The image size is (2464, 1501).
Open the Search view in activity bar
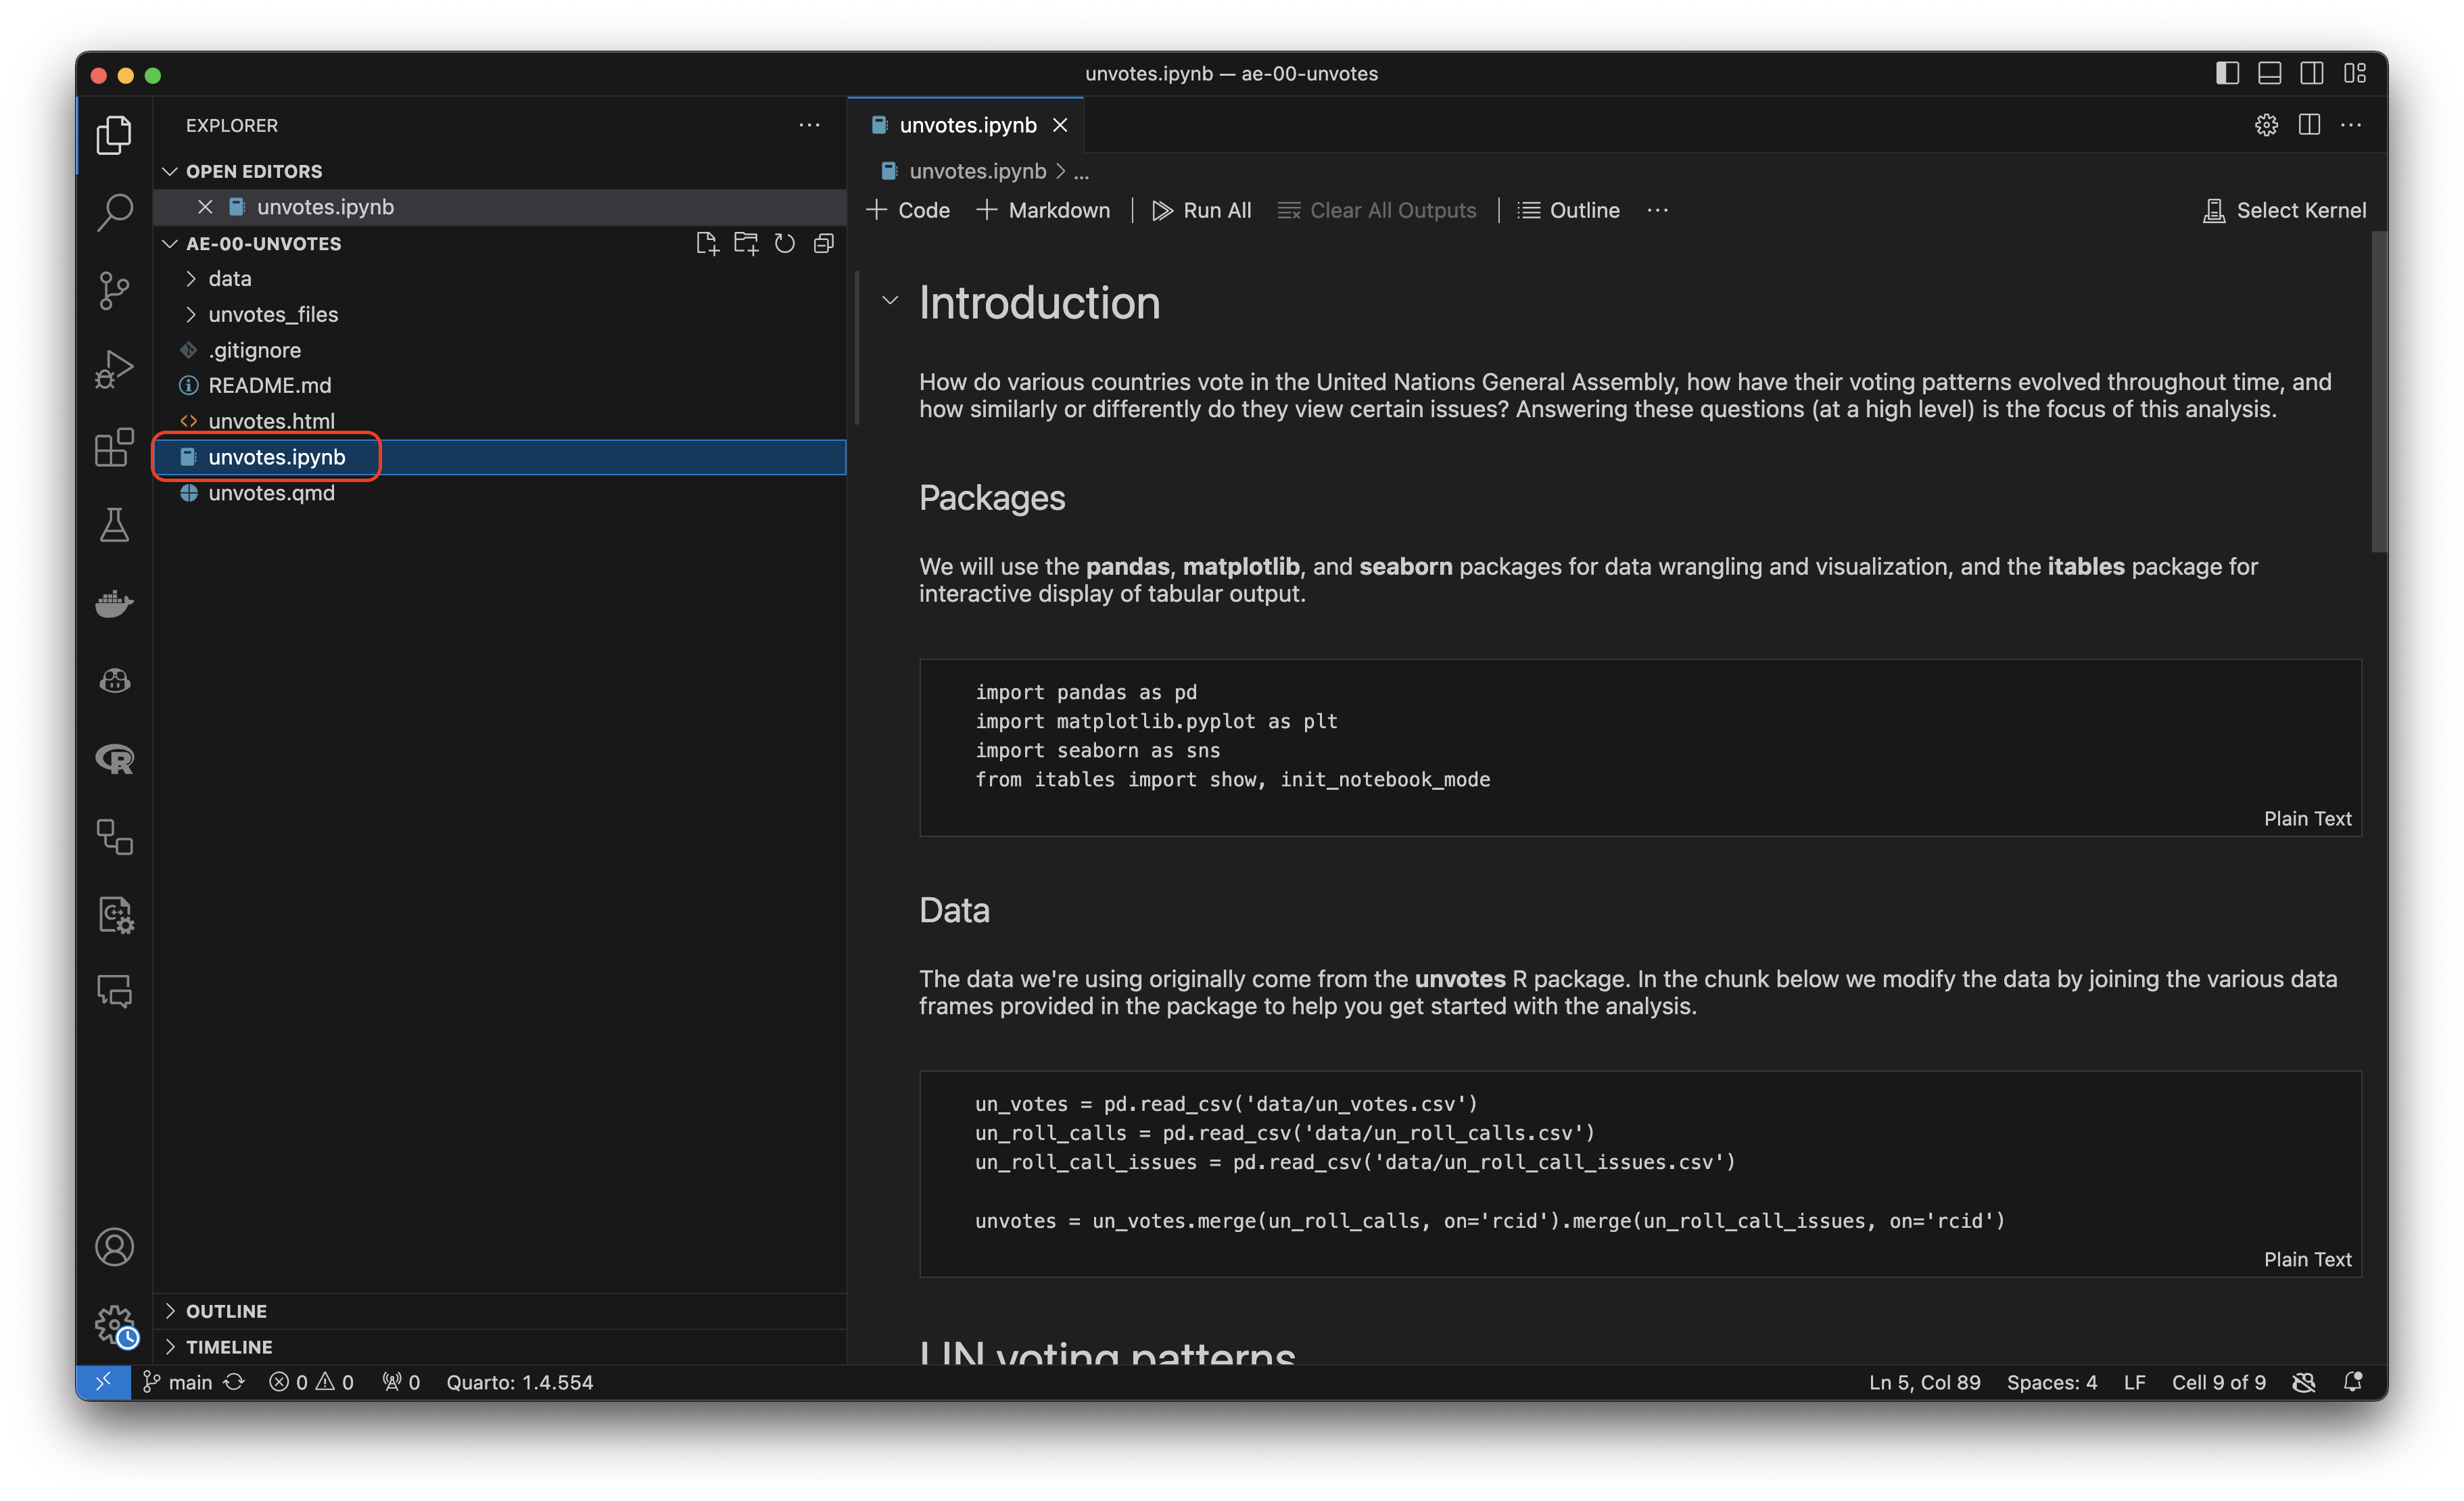coord(114,212)
